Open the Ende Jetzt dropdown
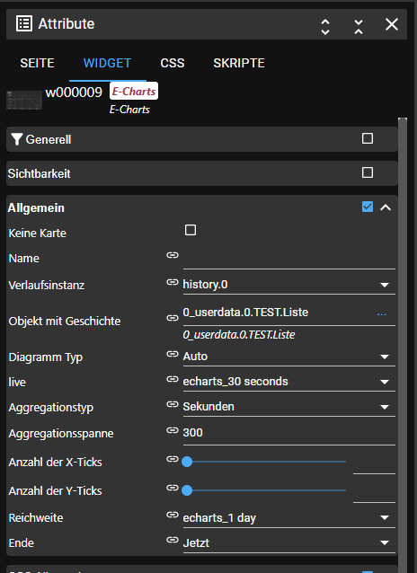Viewport: 417px width, 573px height. (289, 543)
